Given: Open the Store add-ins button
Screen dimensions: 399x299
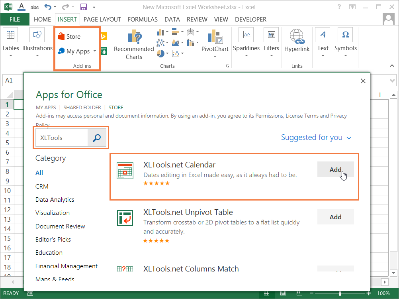Looking at the screenshot, I should pos(69,37).
